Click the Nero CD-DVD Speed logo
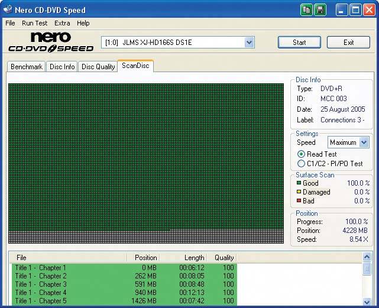 pos(51,42)
